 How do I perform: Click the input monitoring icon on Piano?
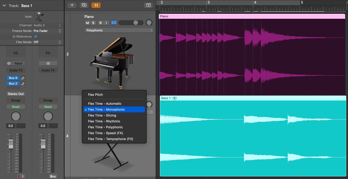(x=107, y=23)
